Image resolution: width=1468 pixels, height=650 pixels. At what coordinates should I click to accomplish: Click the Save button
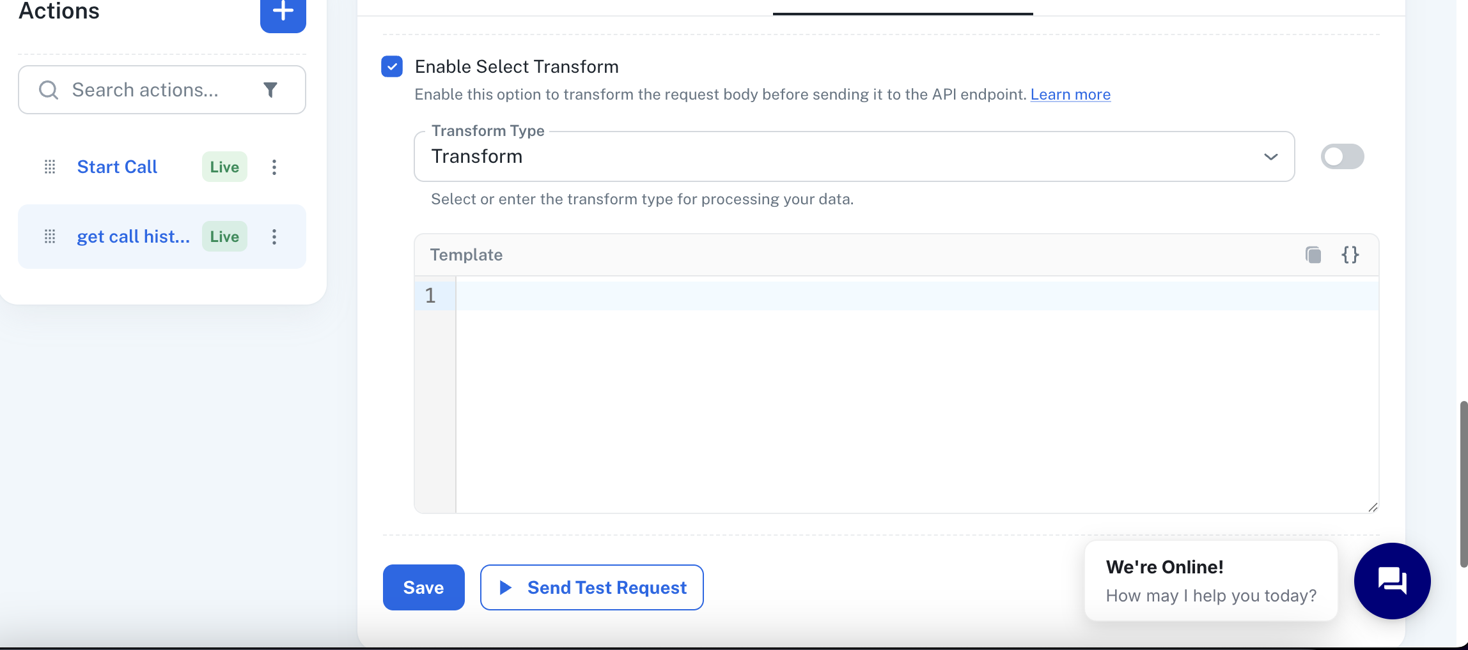pos(424,587)
